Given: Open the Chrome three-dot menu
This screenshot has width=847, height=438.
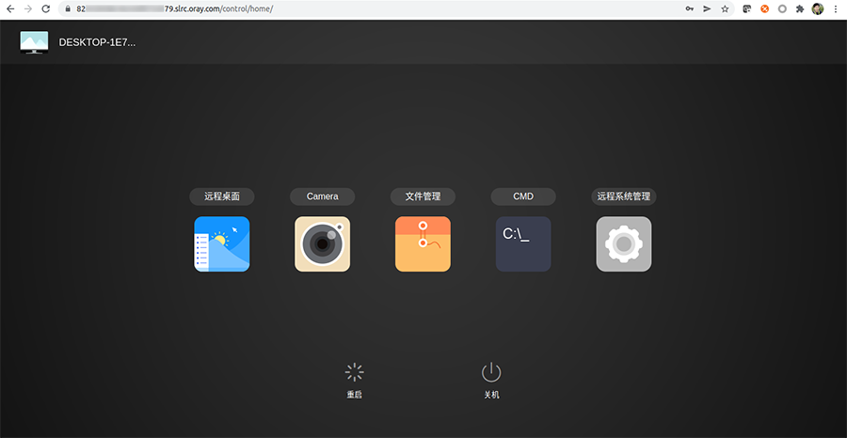Looking at the screenshot, I should [836, 8].
